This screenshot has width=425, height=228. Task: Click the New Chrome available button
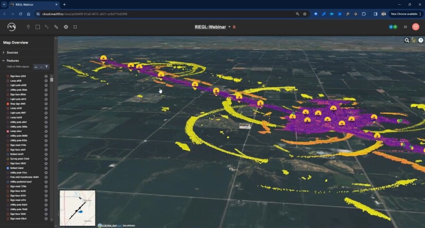(404, 14)
